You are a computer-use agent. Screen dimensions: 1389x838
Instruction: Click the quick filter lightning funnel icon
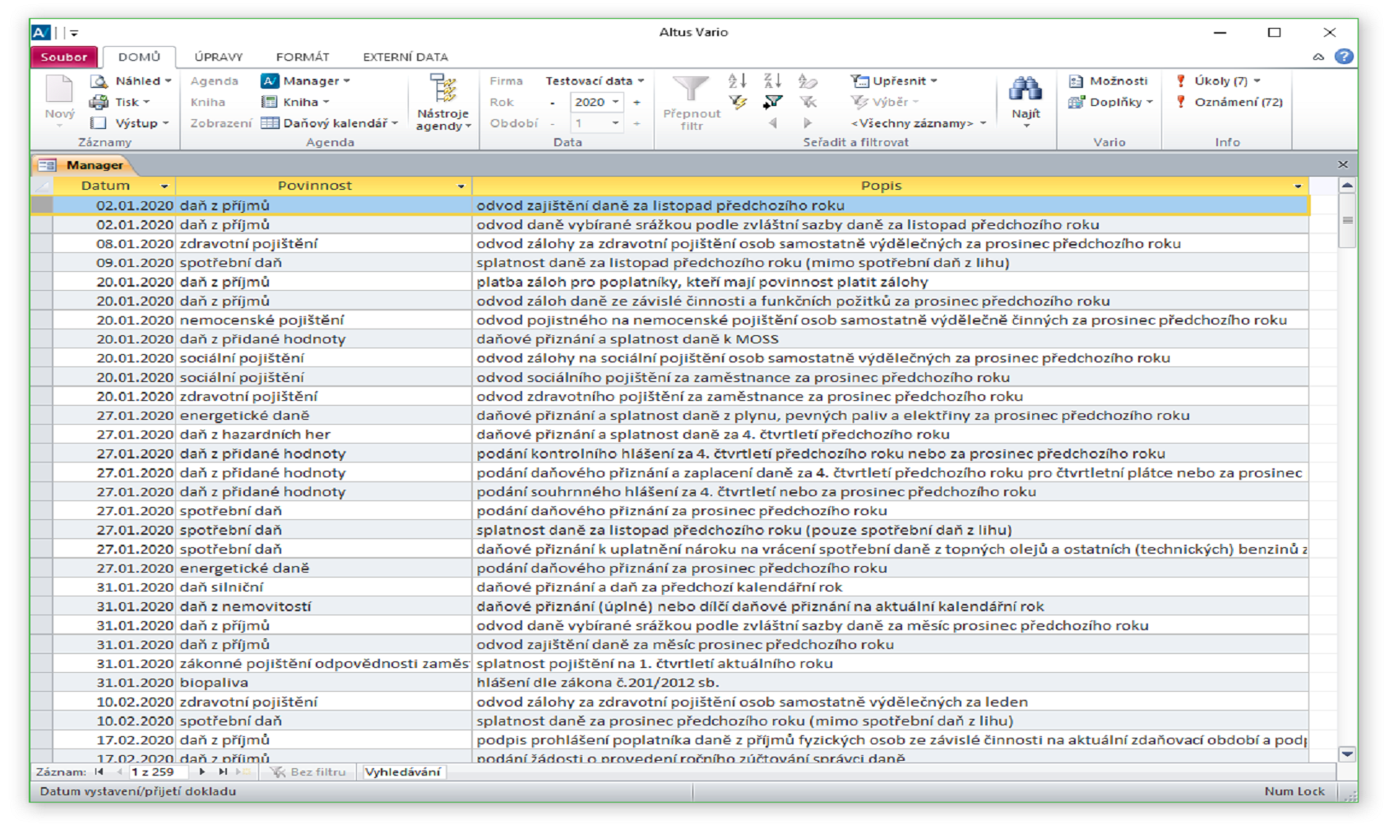[x=738, y=102]
